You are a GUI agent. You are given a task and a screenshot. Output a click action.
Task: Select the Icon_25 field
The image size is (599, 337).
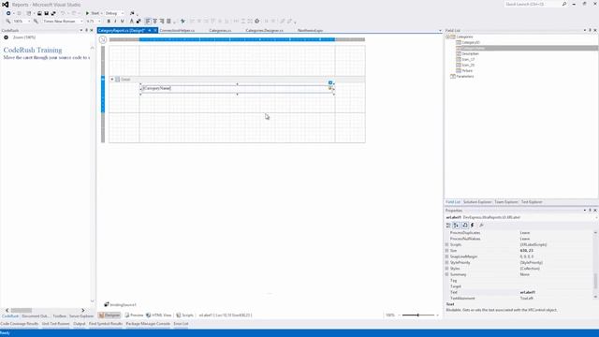tap(468, 66)
